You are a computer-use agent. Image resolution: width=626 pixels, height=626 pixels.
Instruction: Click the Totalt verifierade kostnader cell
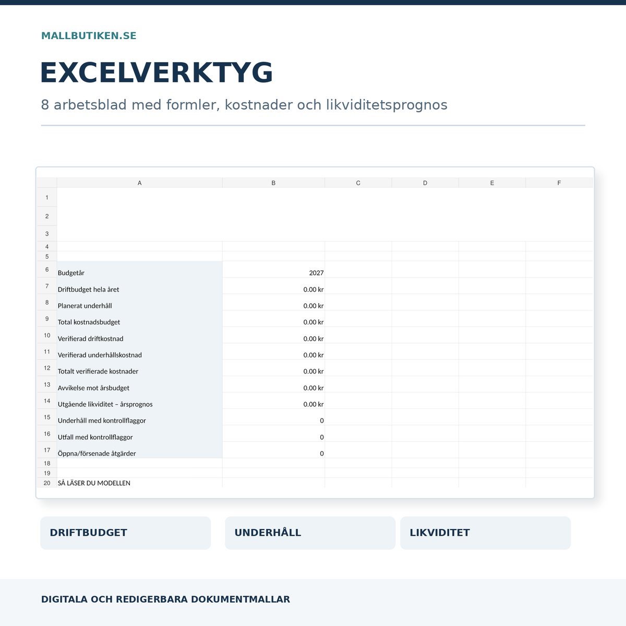click(x=139, y=368)
